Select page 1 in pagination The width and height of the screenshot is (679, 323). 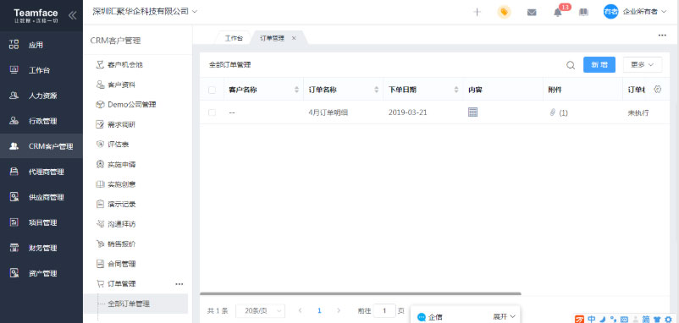tap(319, 310)
